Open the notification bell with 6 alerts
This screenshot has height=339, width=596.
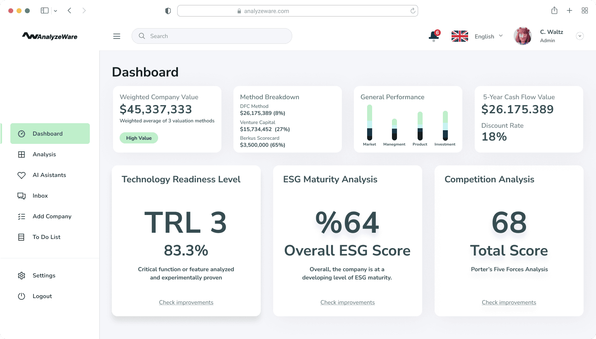point(433,36)
